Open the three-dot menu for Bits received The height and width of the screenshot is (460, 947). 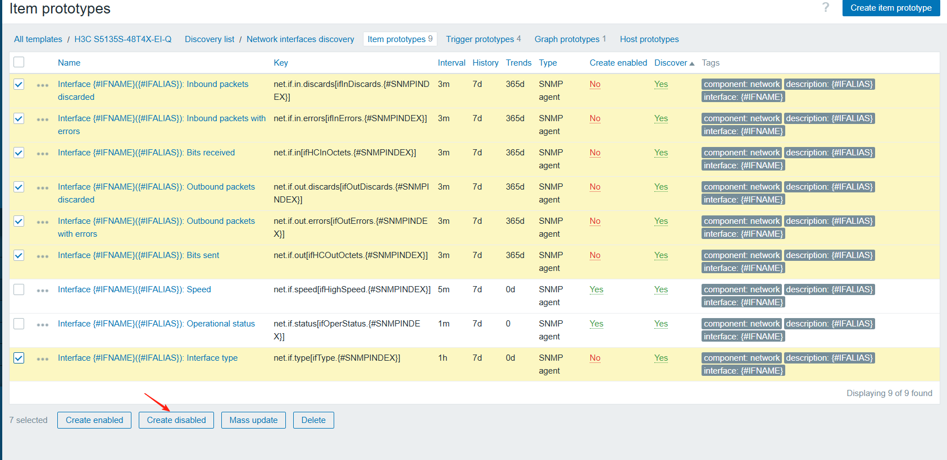pos(43,153)
